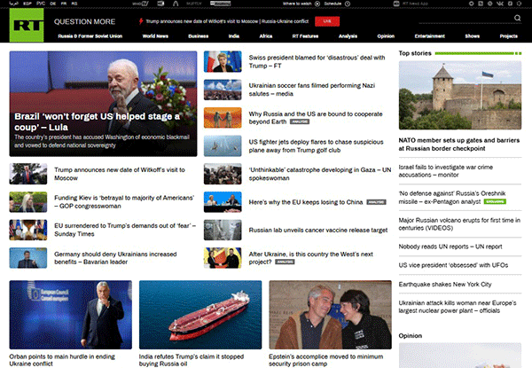Open US vice president obsessed with UFOs article
The width and height of the screenshot is (532, 368).
tap(453, 265)
